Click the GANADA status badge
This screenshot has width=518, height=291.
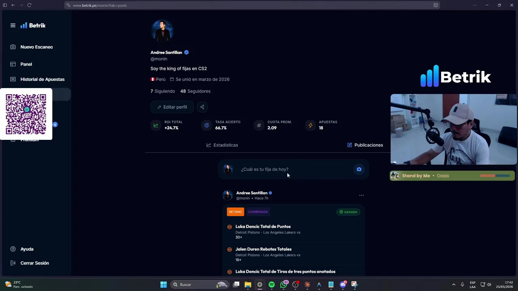348,212
